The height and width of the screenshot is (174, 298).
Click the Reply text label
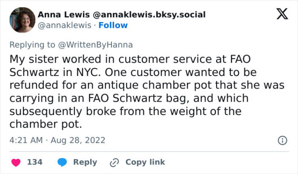(85, 162)
